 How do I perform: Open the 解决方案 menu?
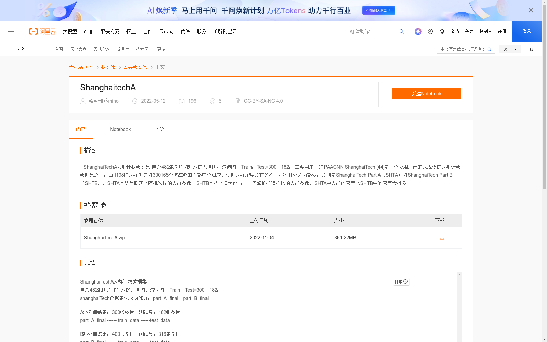(x=110, y=31)
